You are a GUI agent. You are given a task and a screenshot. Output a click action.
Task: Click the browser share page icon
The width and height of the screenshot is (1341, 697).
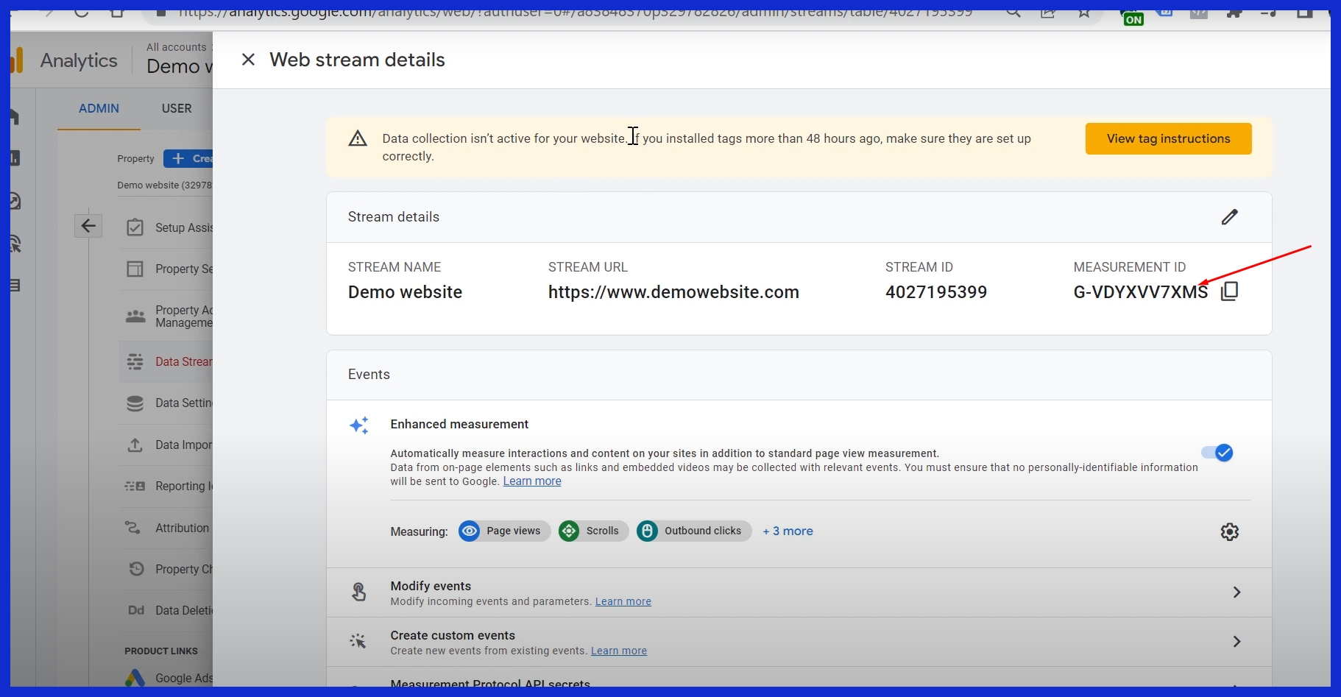tap(1048, 13)
